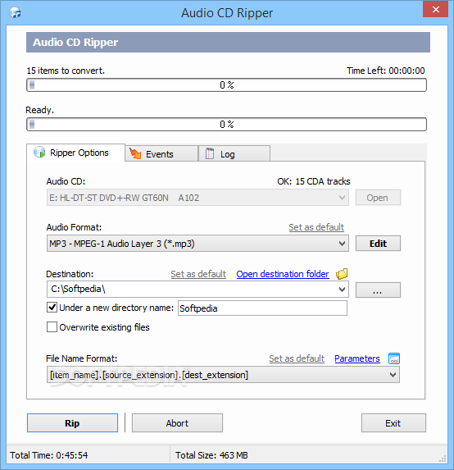
Task: Click the Log tab notepad icon
Action: [210, 153]
